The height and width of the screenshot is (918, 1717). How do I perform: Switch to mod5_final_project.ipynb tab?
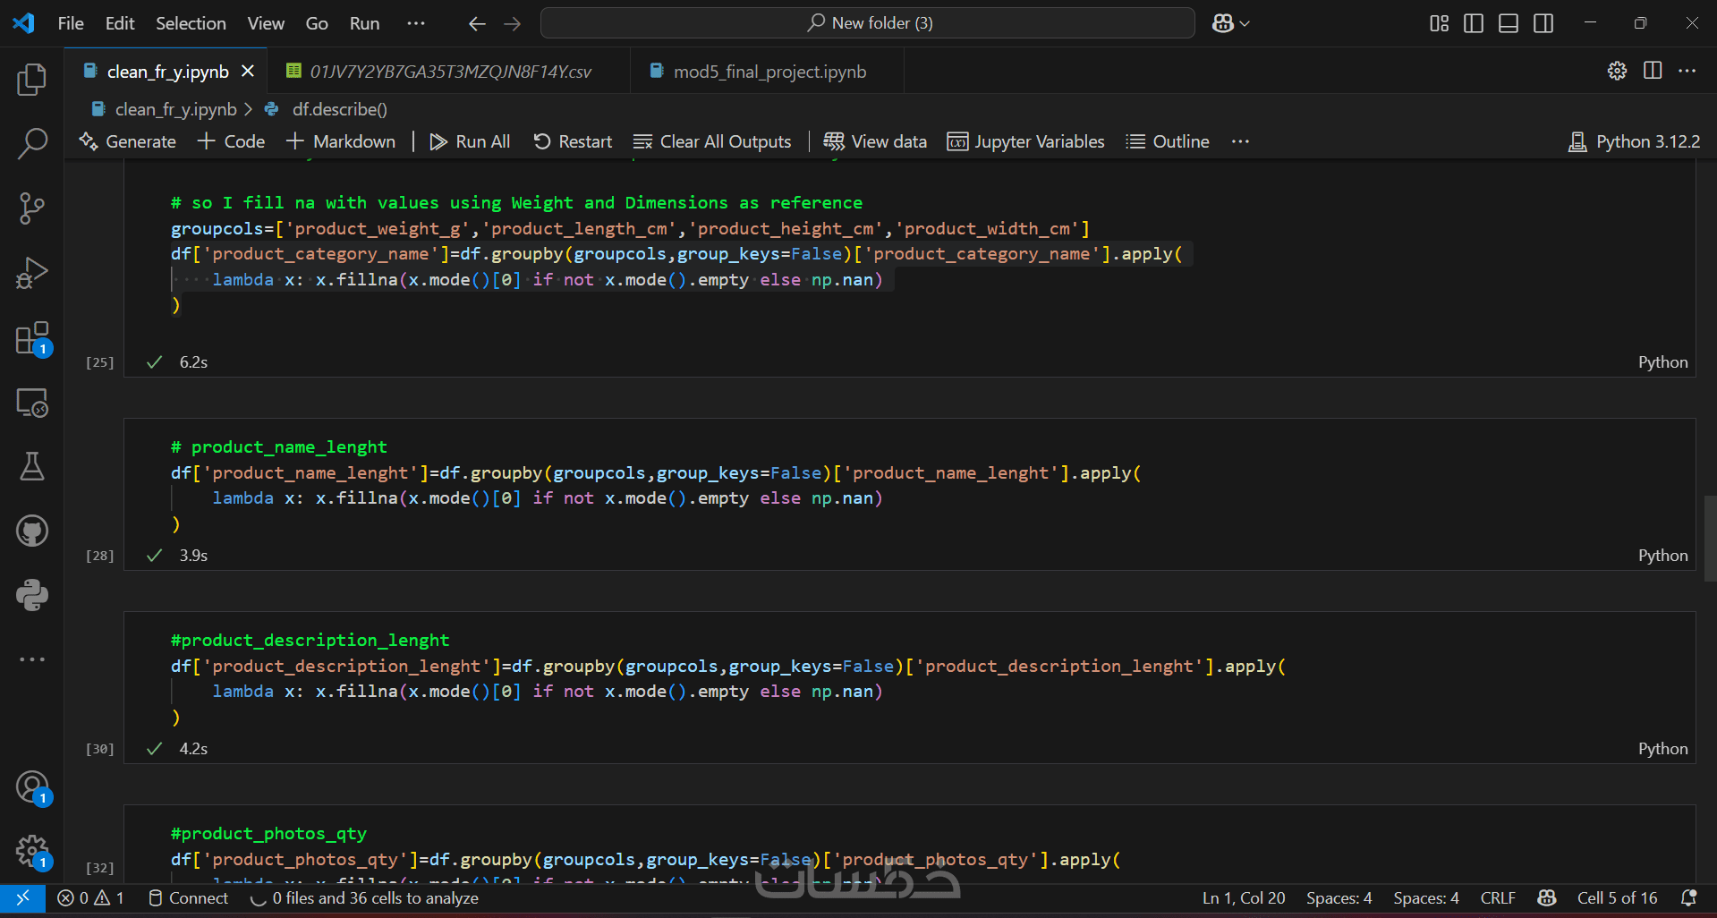pos(769,72)
